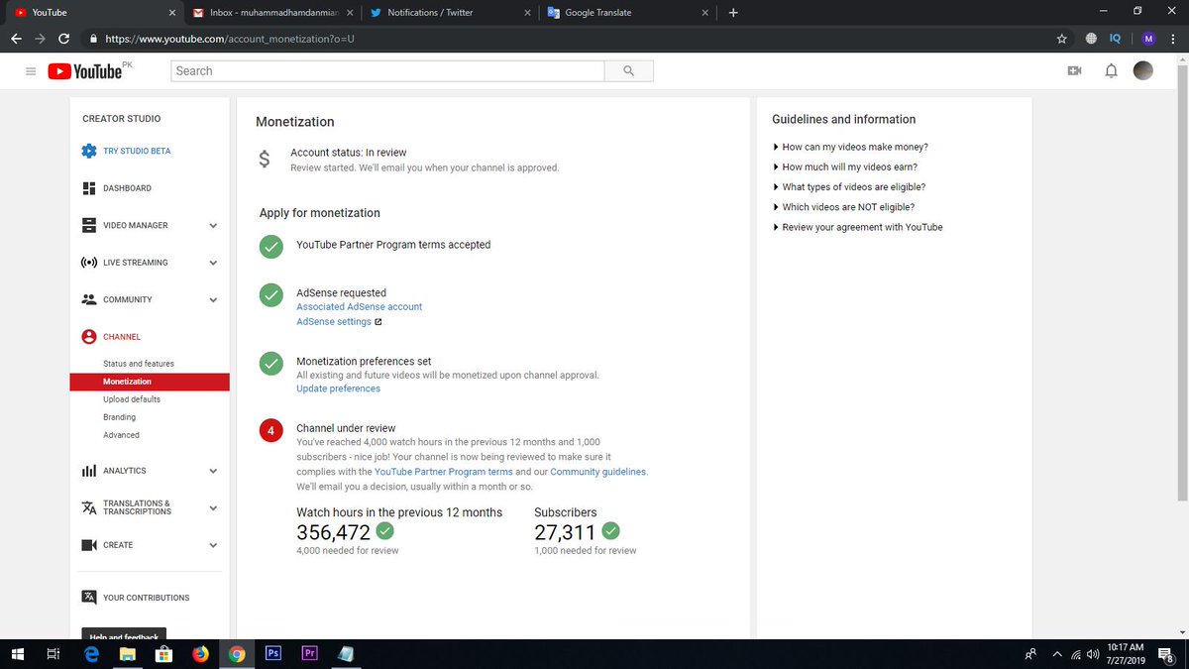Expand 'Which videos are NOT eligible?'
Screen dimensions: 1189x669
tap(843, 207)
